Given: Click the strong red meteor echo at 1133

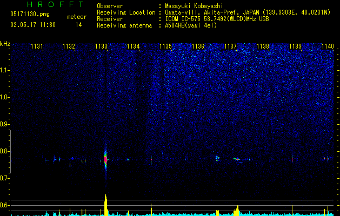Looking at the screenshot, I should point(105,159).
